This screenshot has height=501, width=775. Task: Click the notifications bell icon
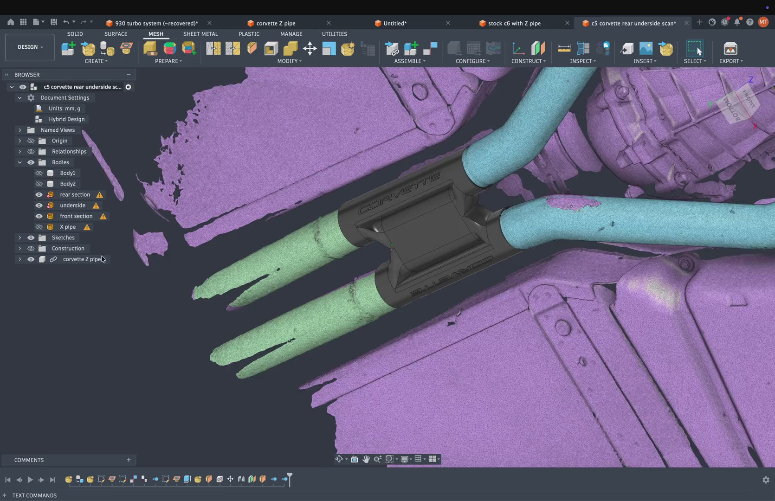tap(737, 22)
